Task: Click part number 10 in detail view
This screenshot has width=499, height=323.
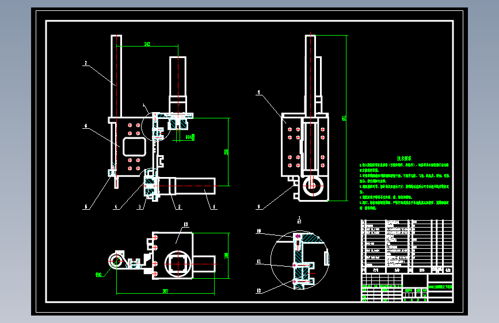Action: [x=259, y=231]
